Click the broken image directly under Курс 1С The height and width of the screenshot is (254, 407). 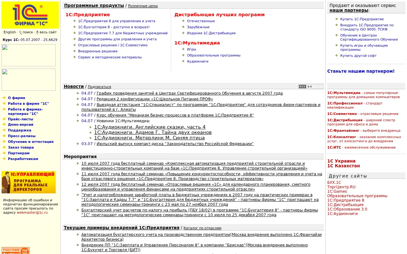[x=29, y=55]
